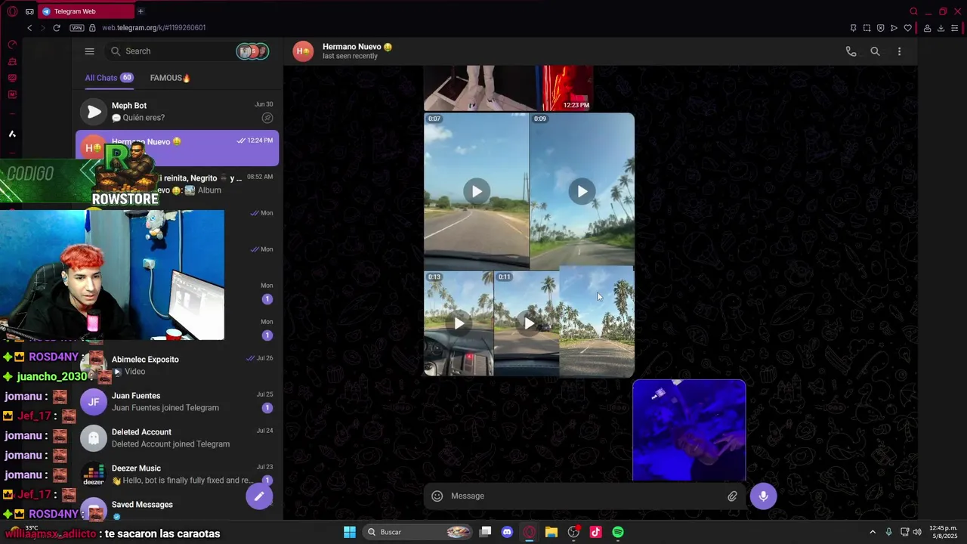967x544 pixels.
Task: Open Task View on the taskbar
Action: pos(486,532)
